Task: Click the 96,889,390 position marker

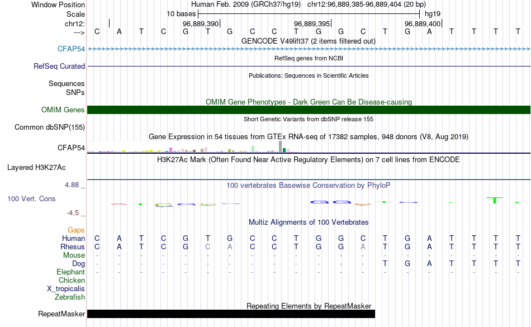Action: click(201, 23)
